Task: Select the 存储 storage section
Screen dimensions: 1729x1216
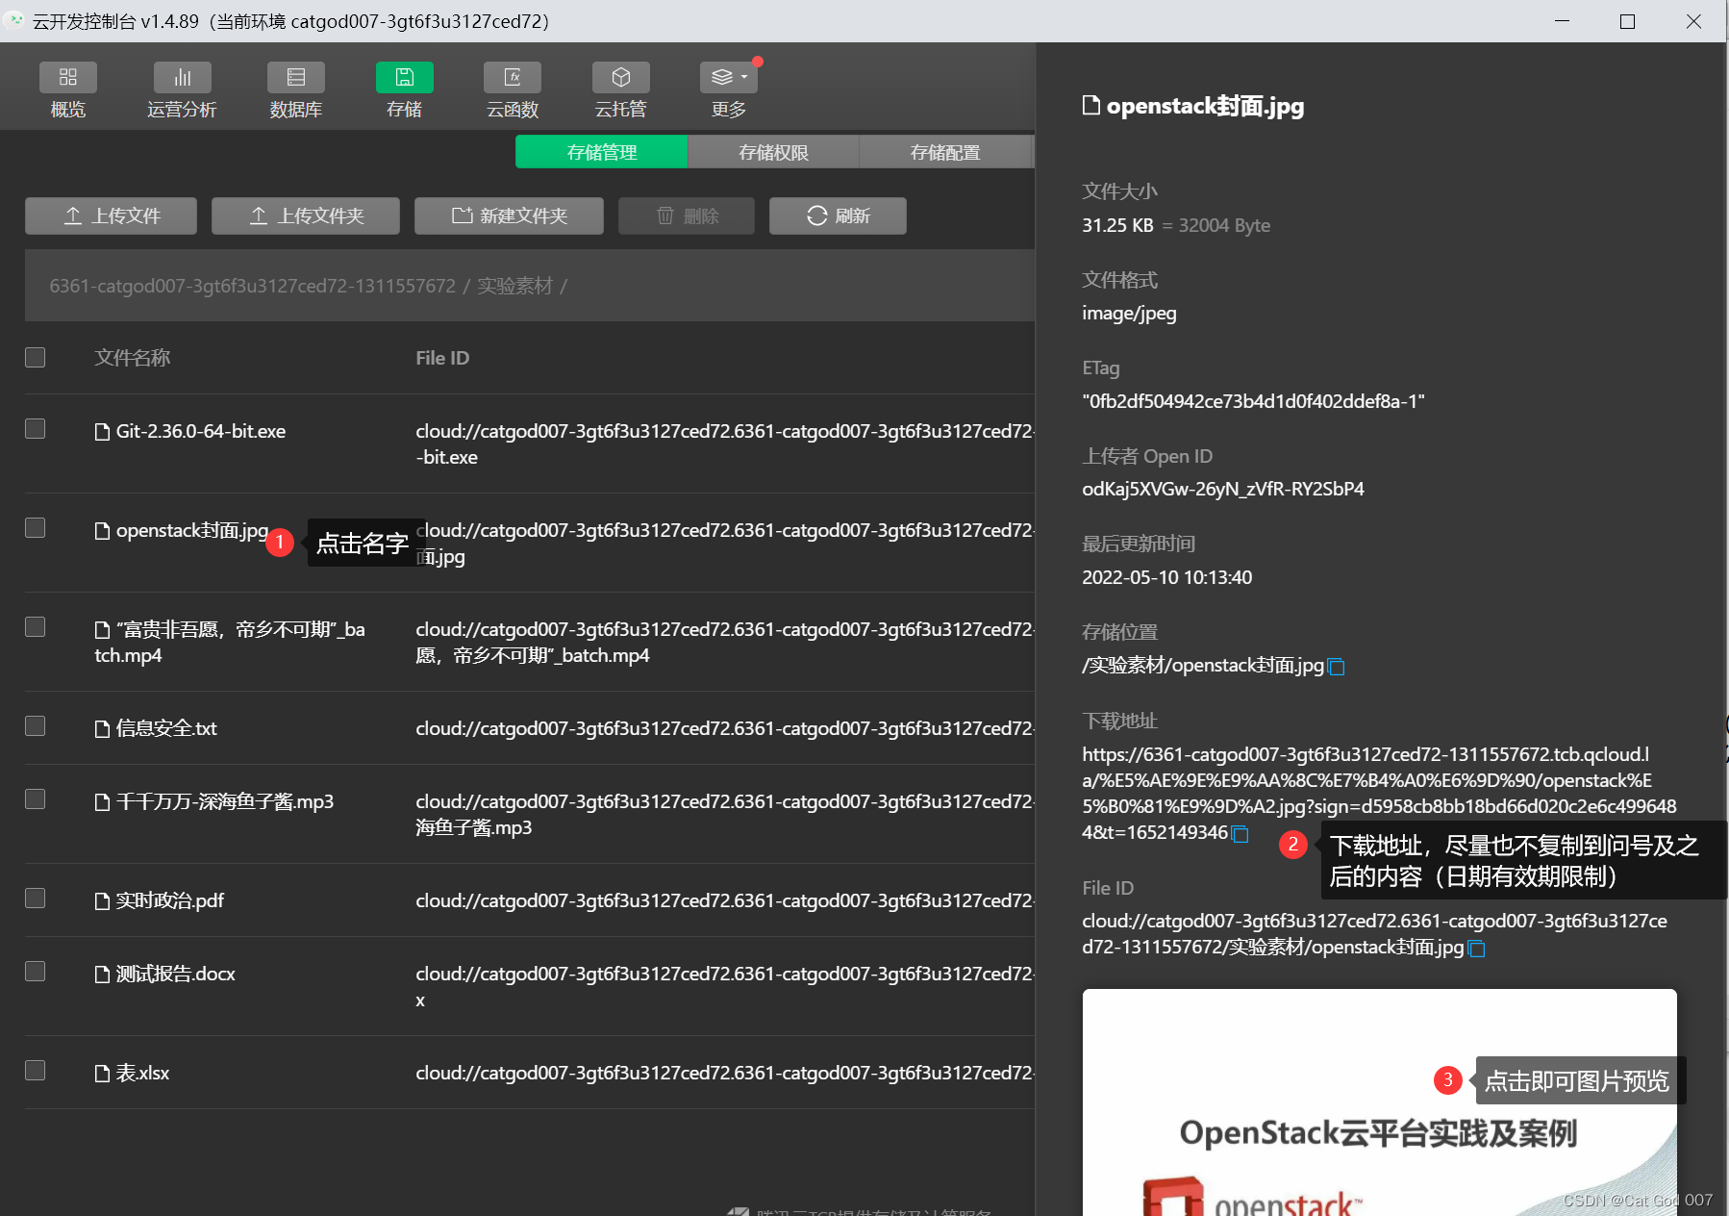Action: point(404,90)
